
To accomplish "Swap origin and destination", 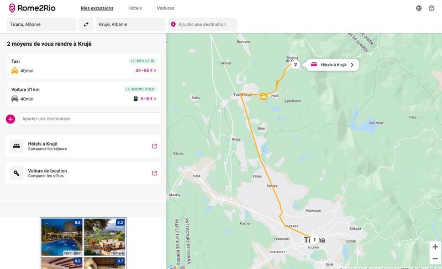I will click(x=86, y=24).
